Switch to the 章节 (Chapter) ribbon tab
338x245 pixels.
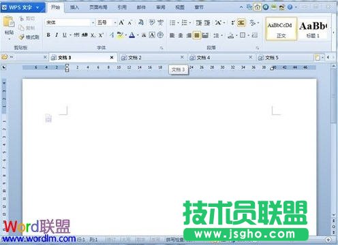pyautogui.click(x=199, y=7)
